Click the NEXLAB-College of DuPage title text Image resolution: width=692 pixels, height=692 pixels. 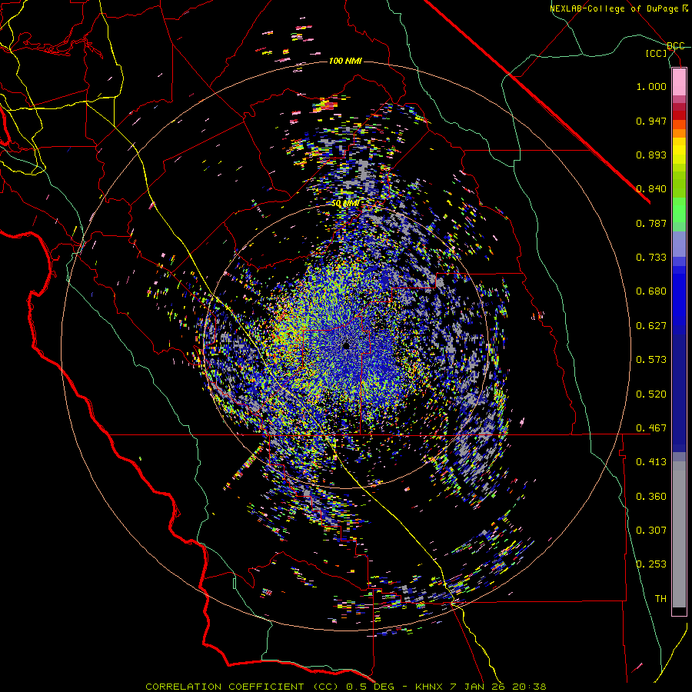(614, 8)
